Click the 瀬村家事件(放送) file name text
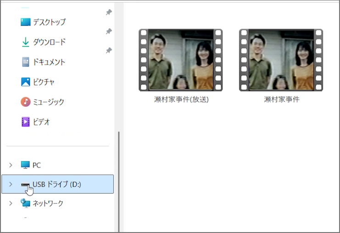The width and height of the screenshot is (340, 233). [181, 99]
